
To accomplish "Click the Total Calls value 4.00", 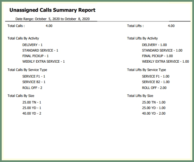I will (x=49, y=26).
